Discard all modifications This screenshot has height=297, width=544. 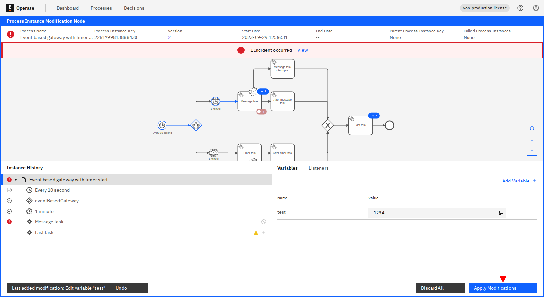pos(440,288)
